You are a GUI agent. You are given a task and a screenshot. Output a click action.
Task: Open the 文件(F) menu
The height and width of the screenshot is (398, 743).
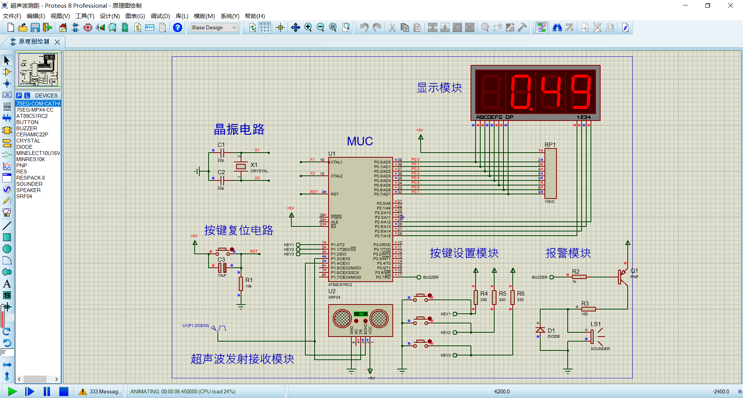(x=12, y=16)
